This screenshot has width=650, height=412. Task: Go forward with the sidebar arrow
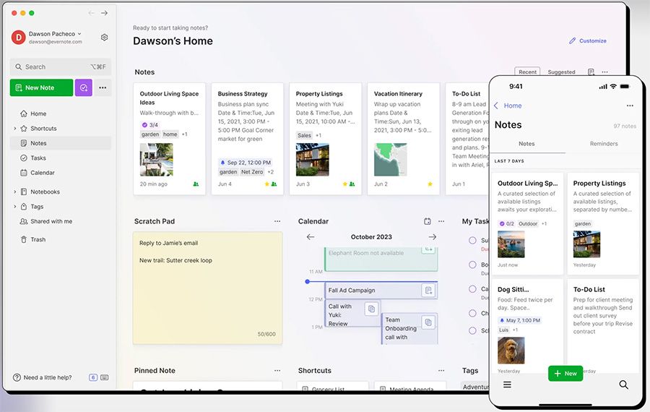pyautogui.click(x=105, y=13)
